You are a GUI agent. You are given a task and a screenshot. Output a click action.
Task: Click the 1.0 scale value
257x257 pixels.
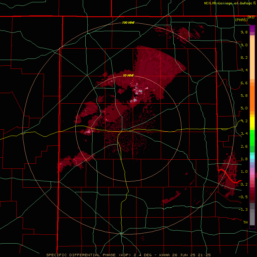tap(244, 172)
